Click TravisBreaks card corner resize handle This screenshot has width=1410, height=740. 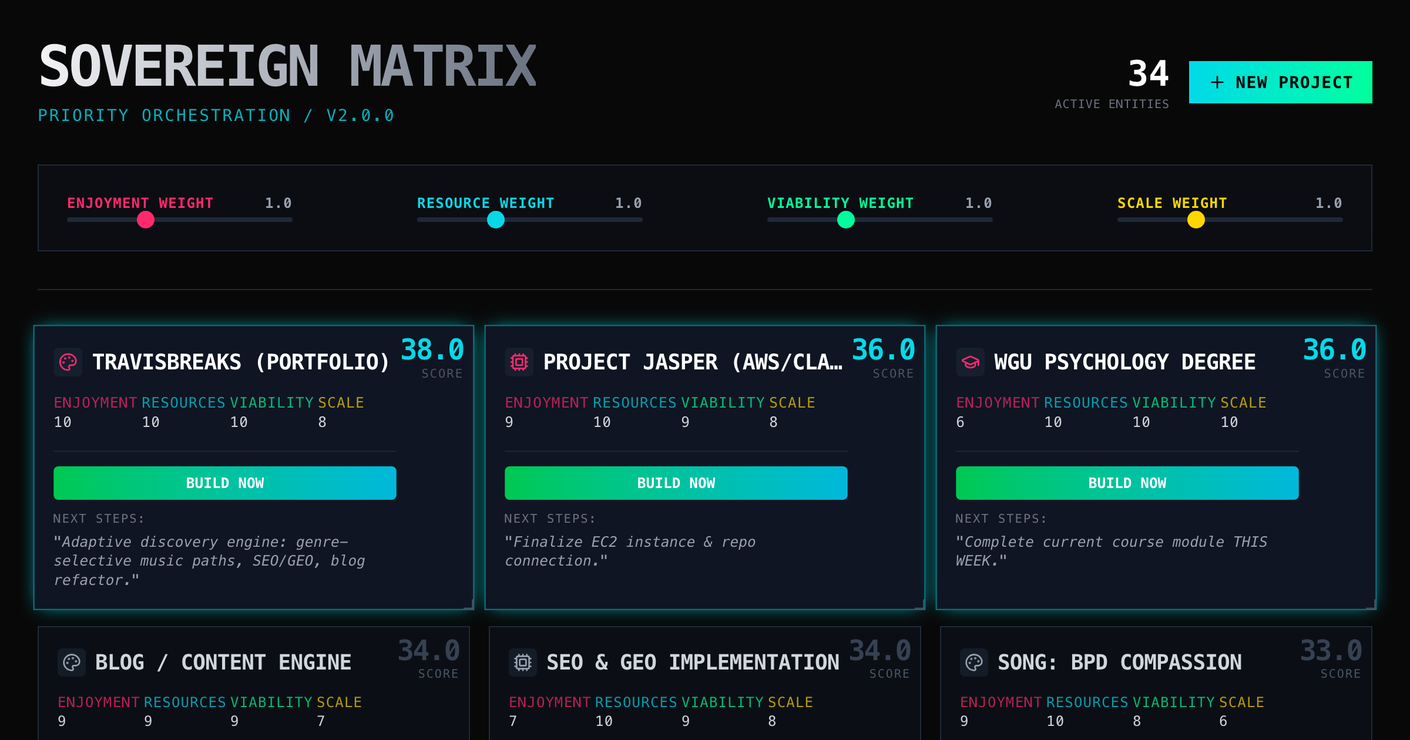tap(469, 604)
